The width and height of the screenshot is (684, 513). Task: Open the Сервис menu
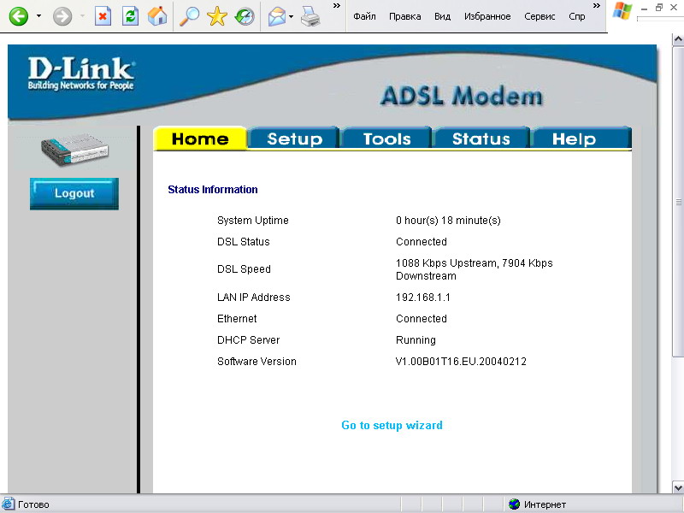coord(540,16)
